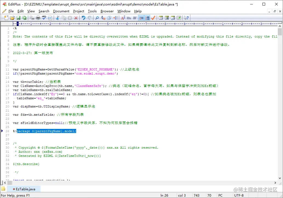
Task: Click the EditPlus title bar app icon
Action: click(x=4, y=4)
